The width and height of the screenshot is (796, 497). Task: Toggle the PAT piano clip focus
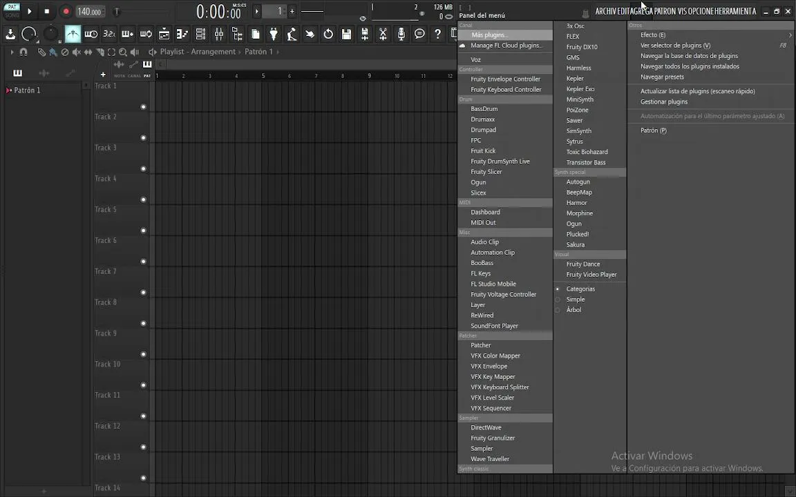tap(146, 64)
